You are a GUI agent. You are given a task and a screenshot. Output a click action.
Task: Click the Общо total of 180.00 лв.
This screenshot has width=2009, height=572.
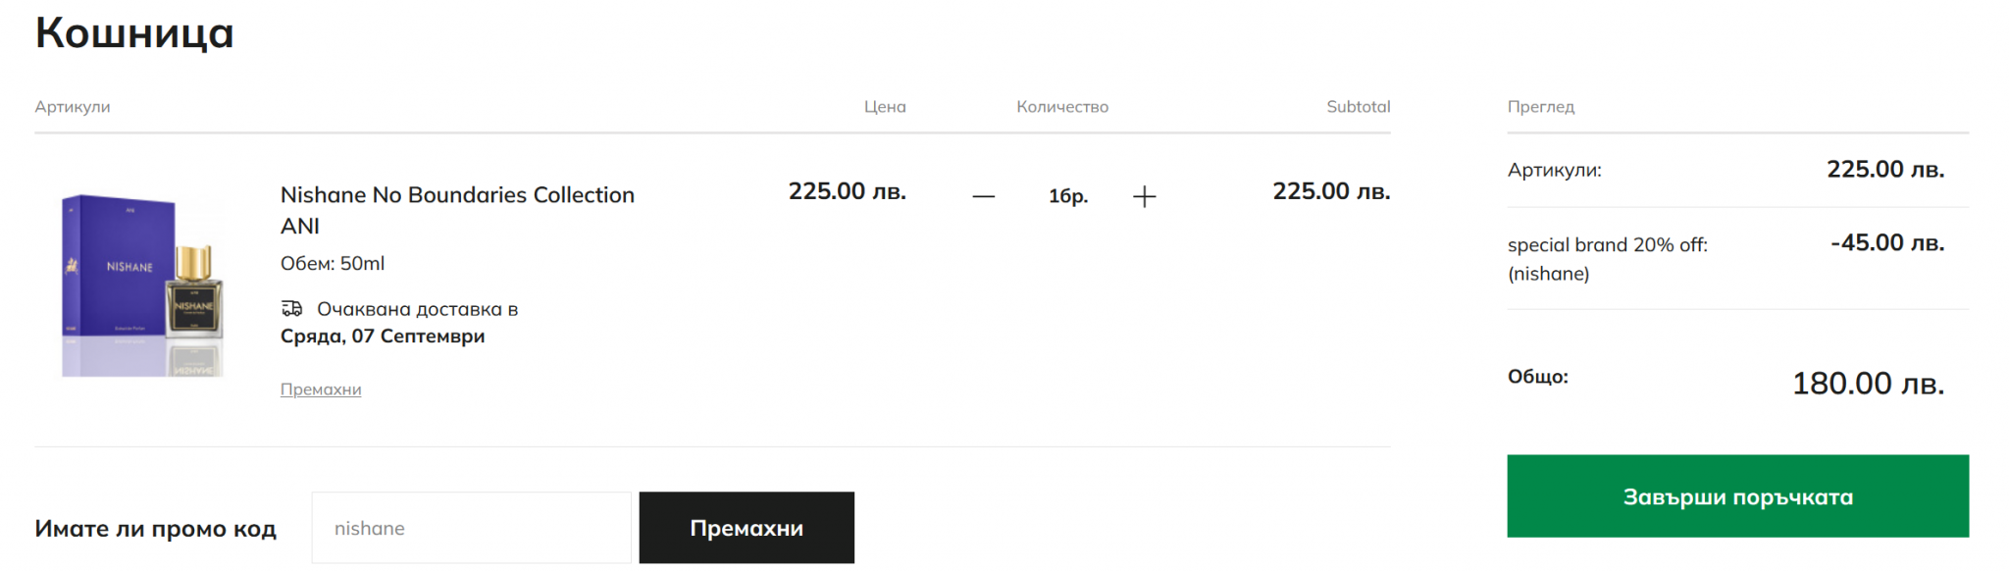(x=1867, y=383)
